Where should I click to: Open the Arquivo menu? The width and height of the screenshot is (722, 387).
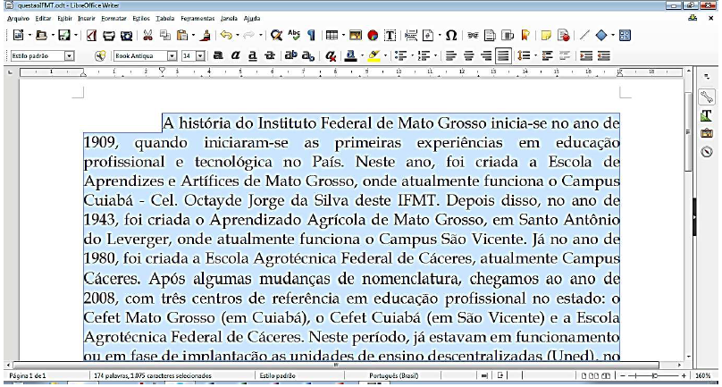(19, 19)
